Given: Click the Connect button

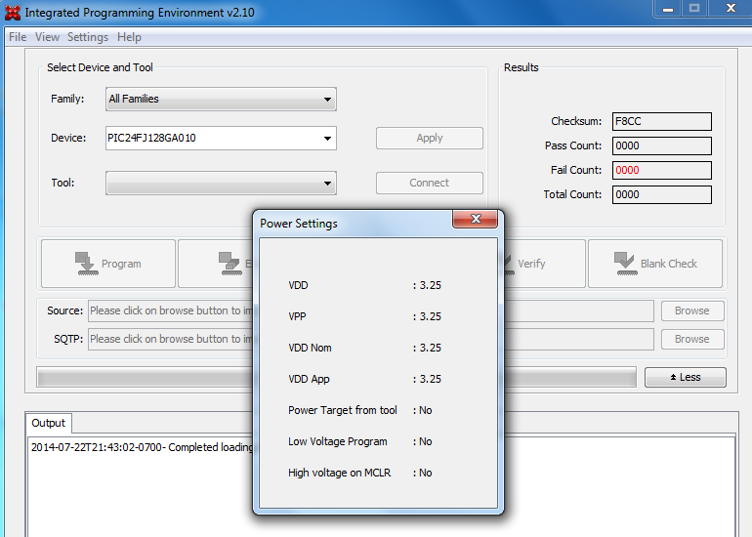Looking at the screenshot, I should 430,184.
